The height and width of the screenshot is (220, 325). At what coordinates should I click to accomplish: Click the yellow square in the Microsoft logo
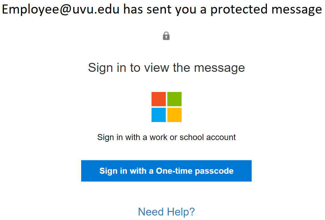coord(174,115)
